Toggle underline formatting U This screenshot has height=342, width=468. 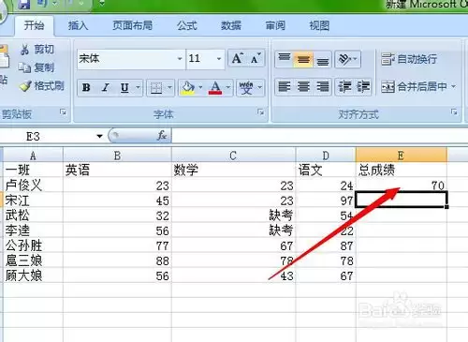124,88
